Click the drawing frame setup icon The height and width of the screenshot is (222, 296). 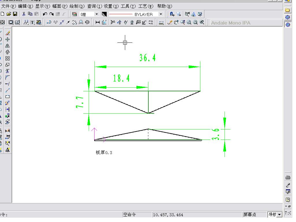pyautogui.click(x=11, y=23)
